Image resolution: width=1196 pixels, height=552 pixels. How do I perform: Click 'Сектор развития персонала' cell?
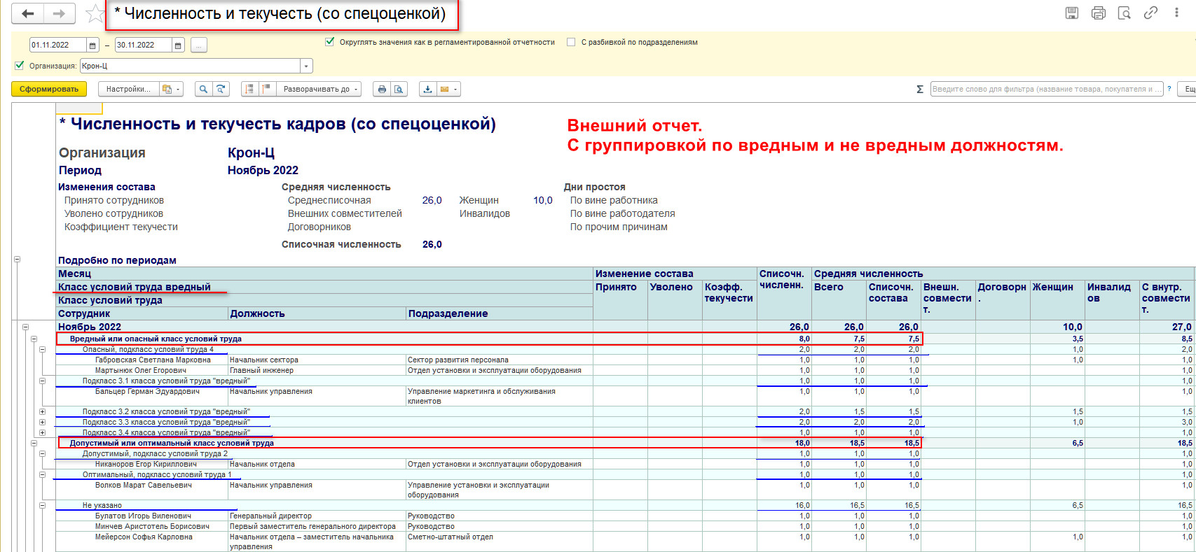click(499, 360)
